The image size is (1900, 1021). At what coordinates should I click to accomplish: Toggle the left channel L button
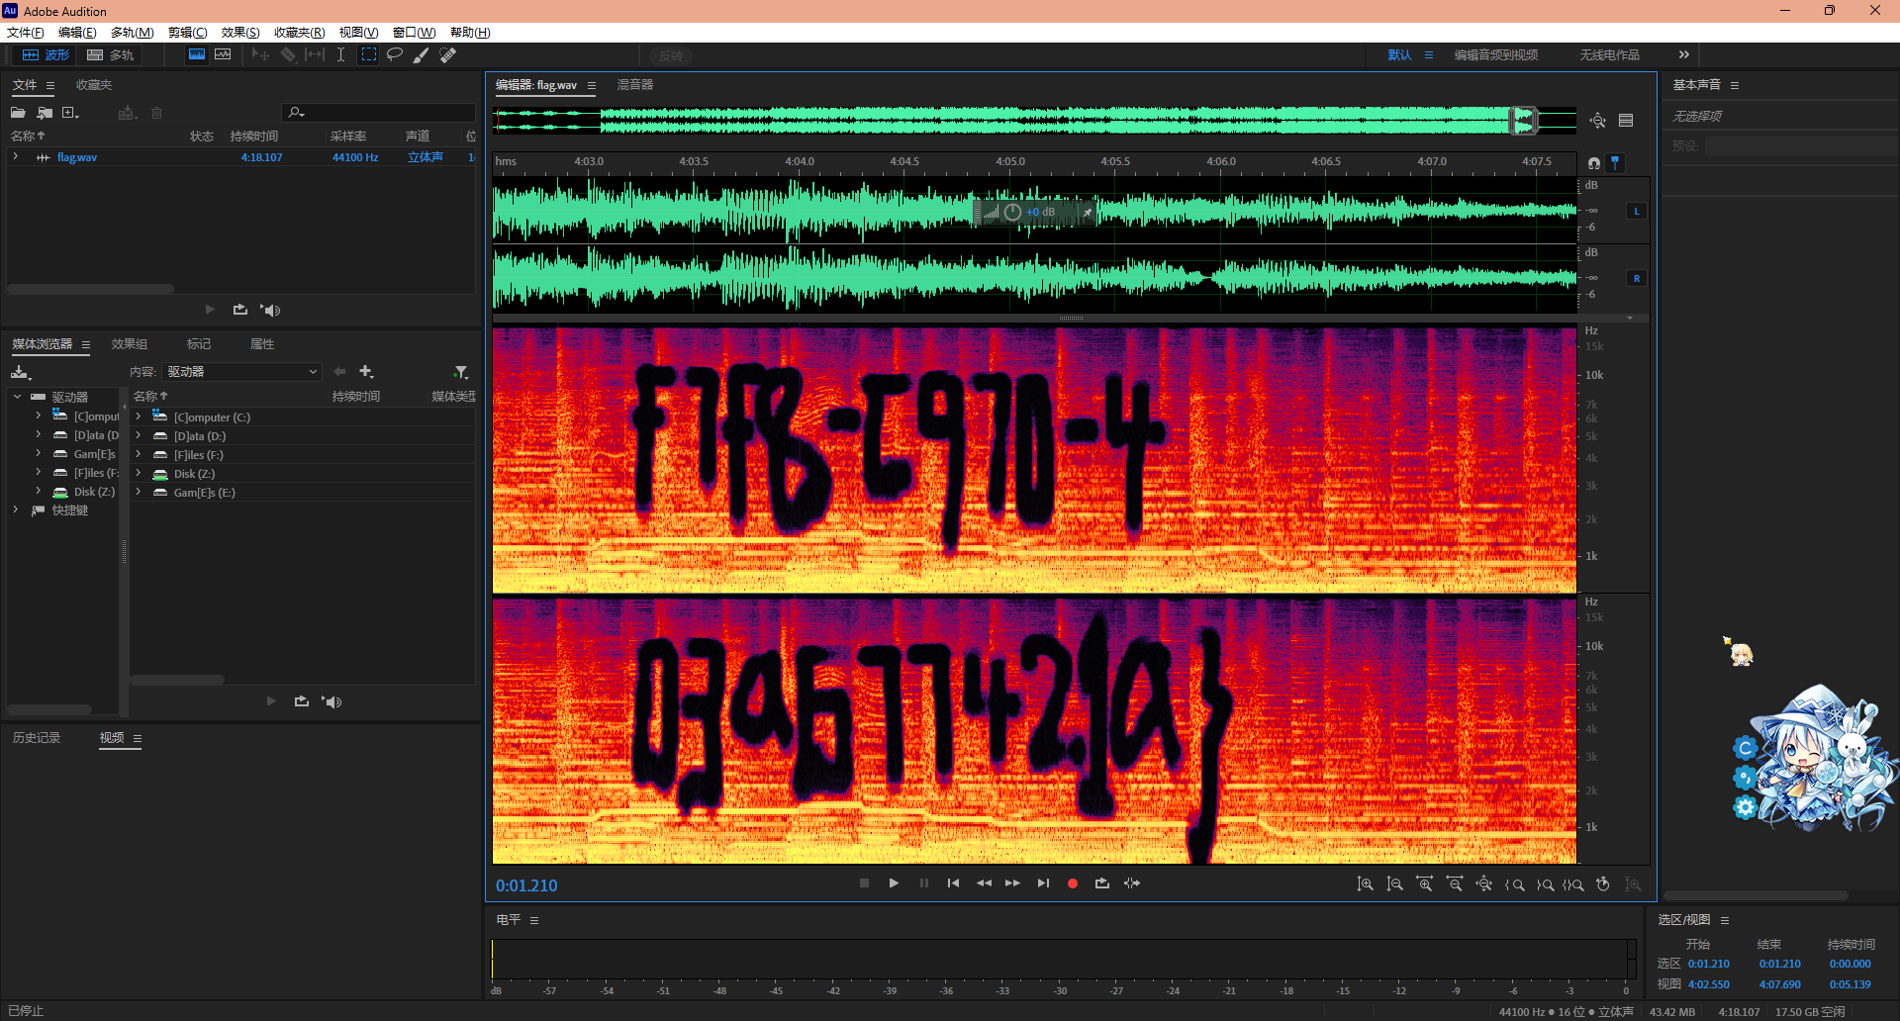pyautogui.click(x=1637, y=211)
